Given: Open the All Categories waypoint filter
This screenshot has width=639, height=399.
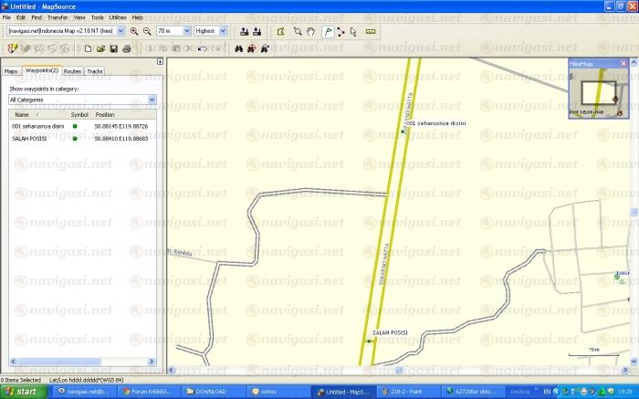Looking at the screenshot, I should [x=152, y=99].
